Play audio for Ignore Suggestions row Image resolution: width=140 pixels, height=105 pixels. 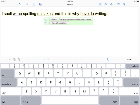[x=46, y=23]
